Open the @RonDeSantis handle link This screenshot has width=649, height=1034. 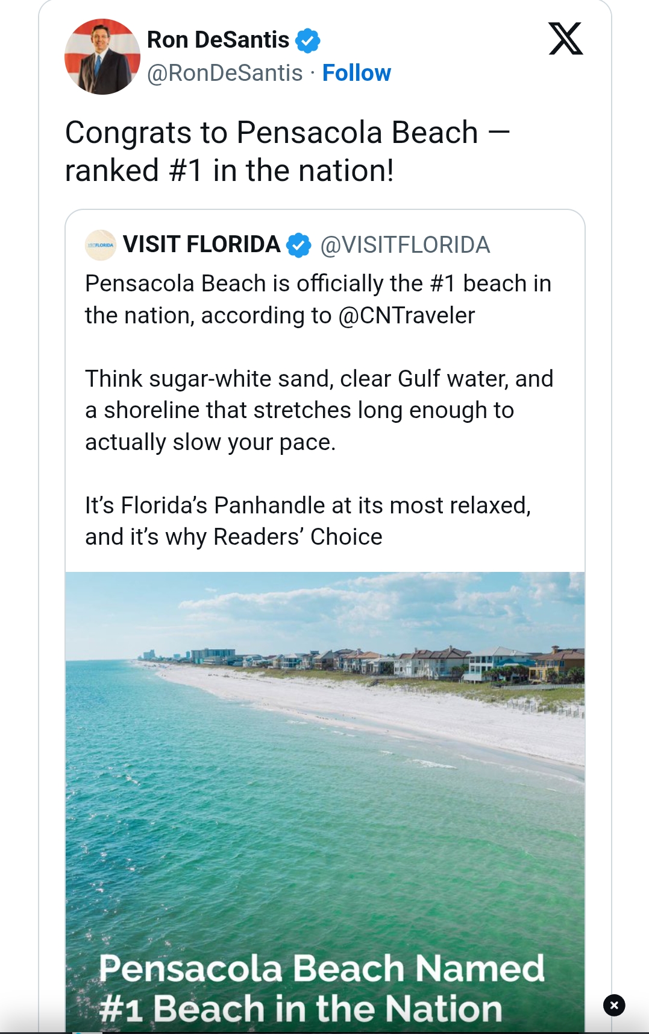pyautogui.click(x=225, y=73)
